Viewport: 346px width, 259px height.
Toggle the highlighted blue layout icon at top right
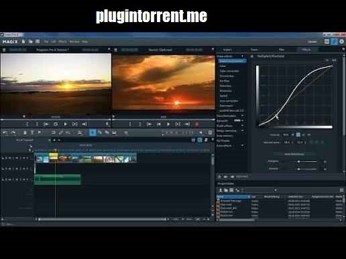334,41
